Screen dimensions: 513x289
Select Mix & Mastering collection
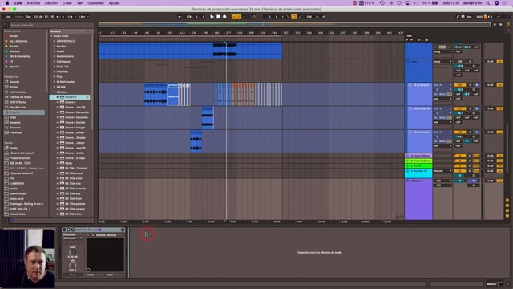[x=19, y=56]
